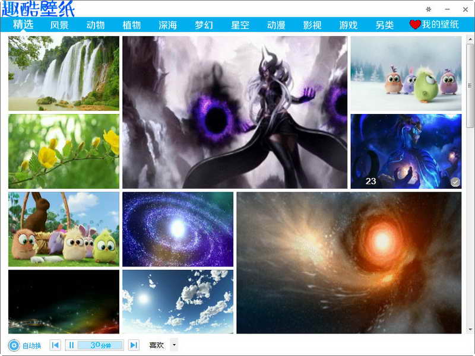Click the pin icon in the title bar
Image resolution: width=475 pixels, height=356 pixels.
pos(428,9)
